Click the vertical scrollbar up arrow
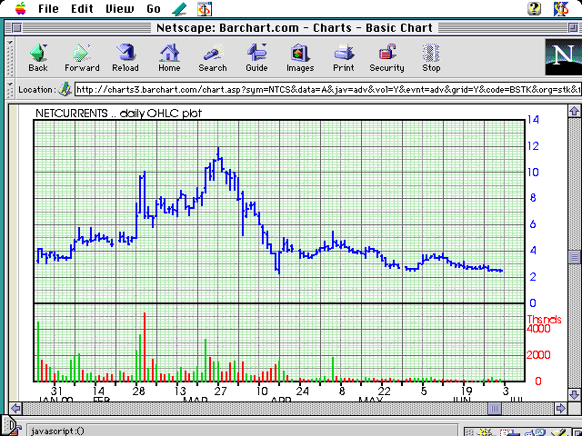 coord(574,111)
